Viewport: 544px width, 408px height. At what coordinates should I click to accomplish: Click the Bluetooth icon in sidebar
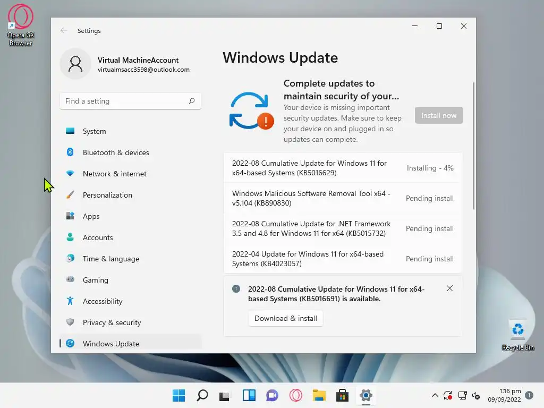[70, 152]
